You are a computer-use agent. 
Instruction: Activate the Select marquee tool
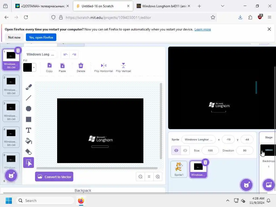[29, 163]
